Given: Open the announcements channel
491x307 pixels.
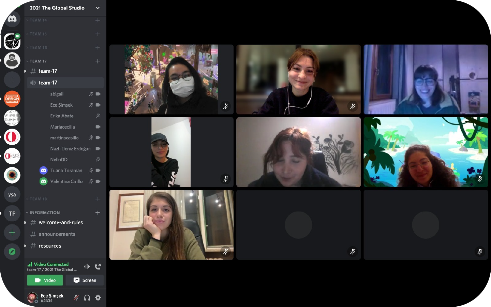Looking at the screenshot, I should point(65,234).
